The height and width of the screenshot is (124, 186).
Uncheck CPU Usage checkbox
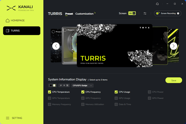click(116, 92)
